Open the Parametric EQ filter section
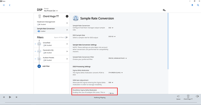Image resolution: width=201 pixels, height=105 pixels. point(52,51)
